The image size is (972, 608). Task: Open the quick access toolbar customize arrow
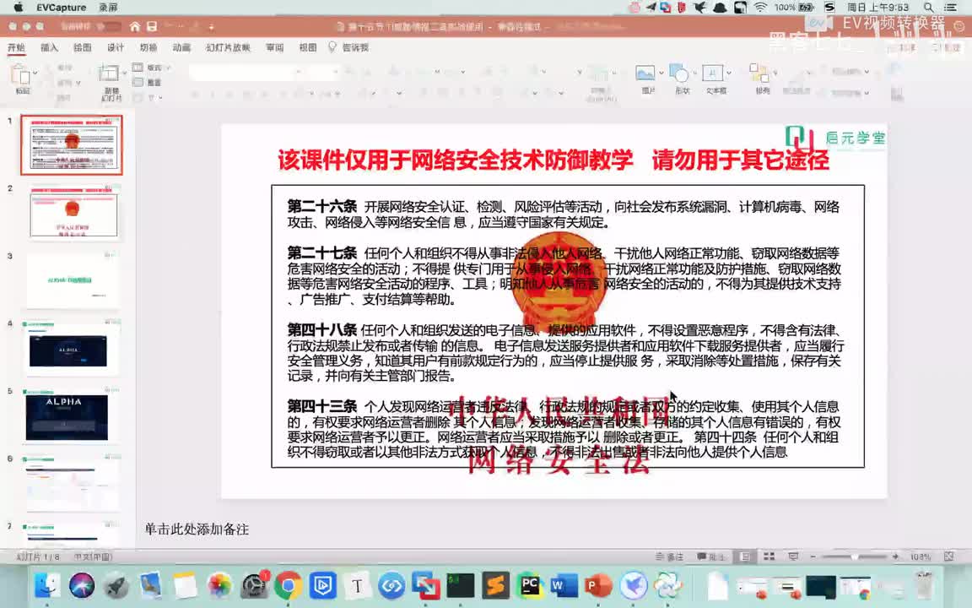pos(212,27)
